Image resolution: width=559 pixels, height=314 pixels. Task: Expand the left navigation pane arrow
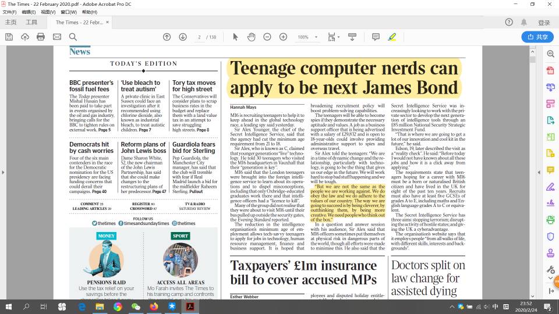[x=3, y=172]
